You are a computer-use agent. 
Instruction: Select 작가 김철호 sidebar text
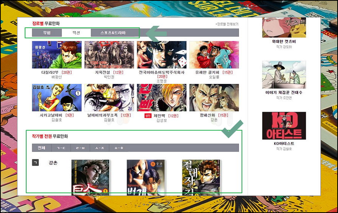(284, 149)
